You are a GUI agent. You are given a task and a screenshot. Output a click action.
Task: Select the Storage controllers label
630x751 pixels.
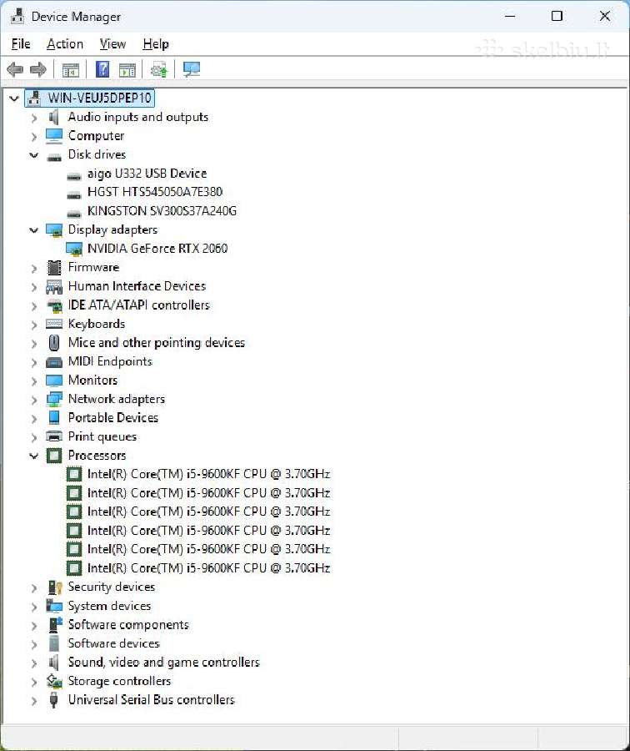click(119, 681)
